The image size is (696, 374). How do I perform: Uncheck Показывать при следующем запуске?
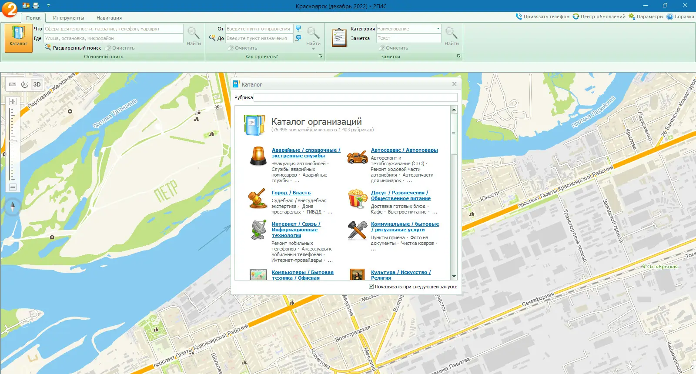(371, 287)
